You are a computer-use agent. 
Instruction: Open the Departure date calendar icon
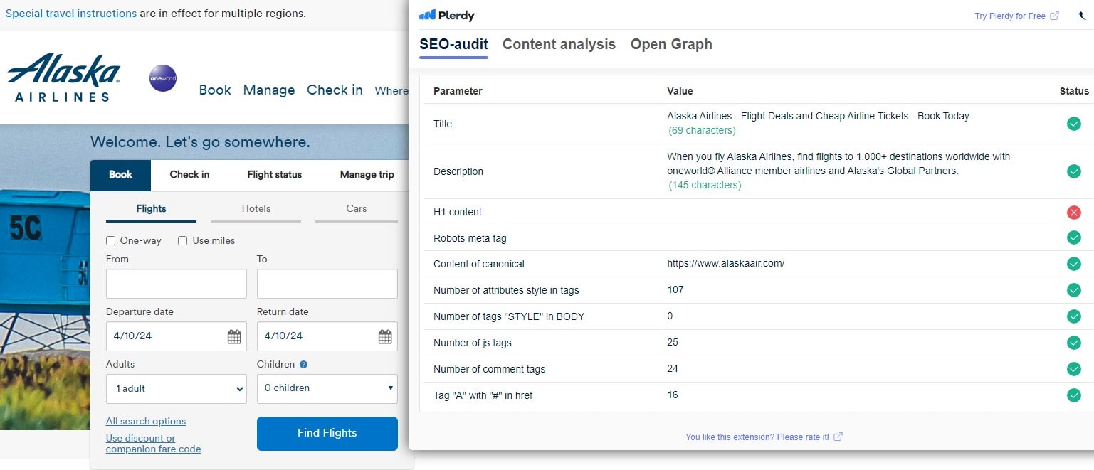pyautogui.click(x=234, y=336)
